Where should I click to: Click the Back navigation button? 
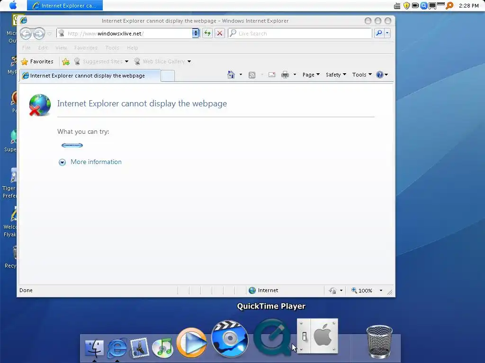pyautogui.click(x=26, y=34)
